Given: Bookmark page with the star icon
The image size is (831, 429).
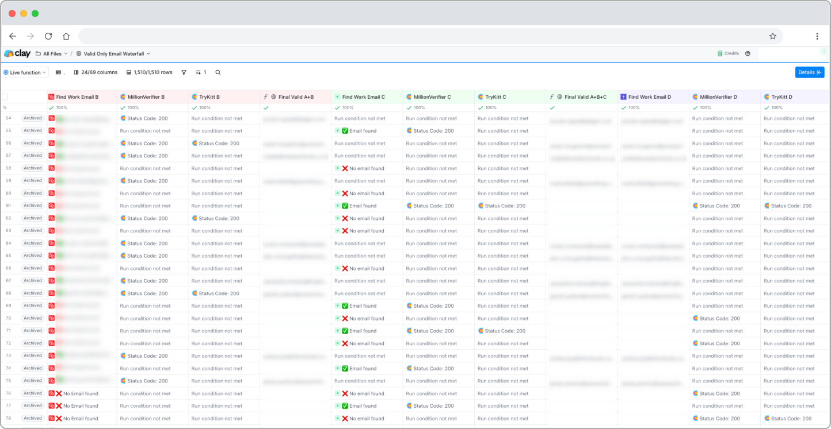Looking at the screenshot, I should (773, 36).
